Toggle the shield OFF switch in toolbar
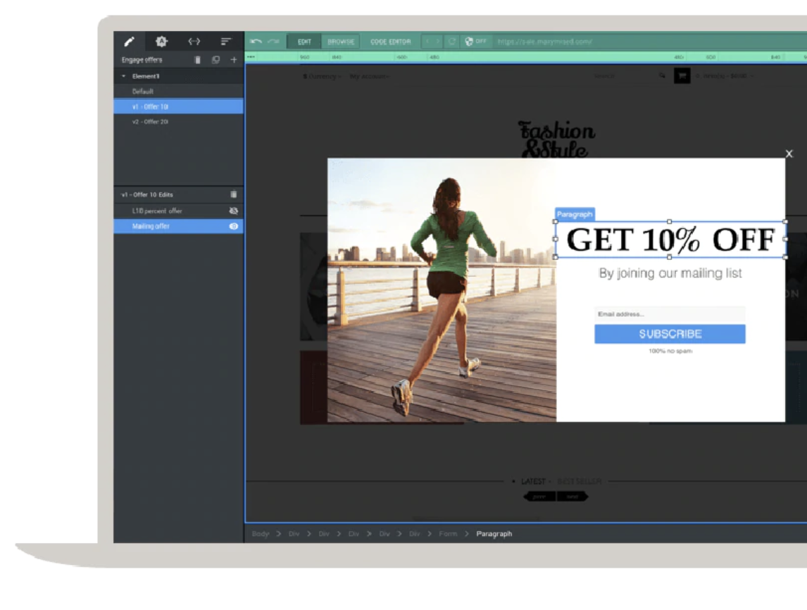Viewport: 807px width, 610px height. coord(475,41)
